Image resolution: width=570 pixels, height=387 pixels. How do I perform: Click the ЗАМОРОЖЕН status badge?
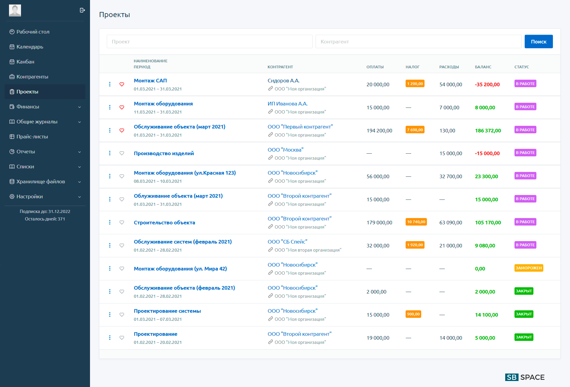point(529,268)
